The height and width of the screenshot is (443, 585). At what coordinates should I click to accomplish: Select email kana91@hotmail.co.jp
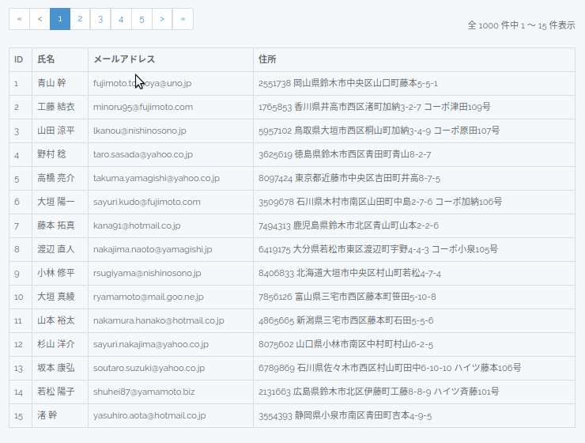pos(137,225)
